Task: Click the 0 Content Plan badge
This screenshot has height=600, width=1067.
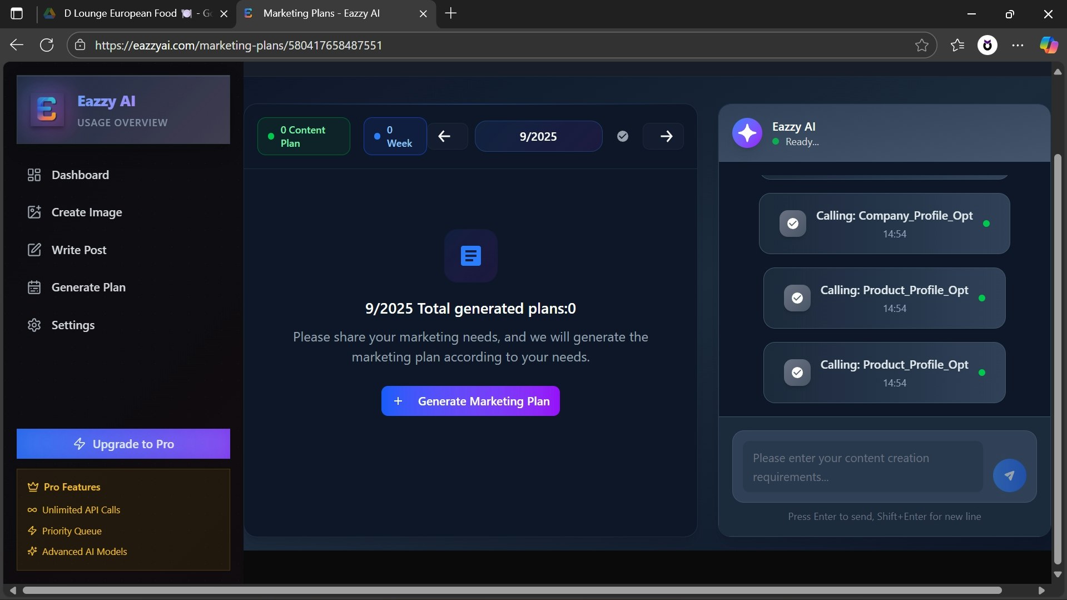Action: click(x=304, y=136)
